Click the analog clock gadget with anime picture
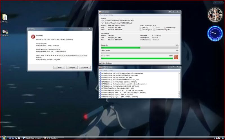 coord(215,15)
